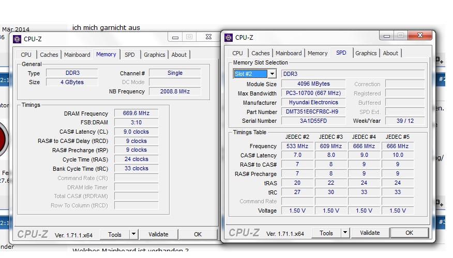
Task: Click Max Bandwidth value PC3-10700 (667 MHz)
Action: (313, 93)
